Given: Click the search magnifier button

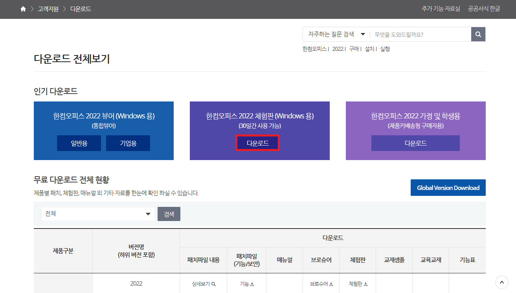Looking at the screenshot, I should click(x=478, y=34).
